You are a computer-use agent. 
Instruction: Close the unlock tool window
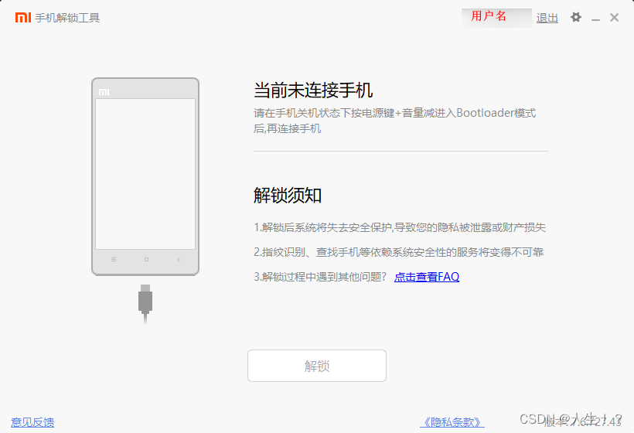614,17
